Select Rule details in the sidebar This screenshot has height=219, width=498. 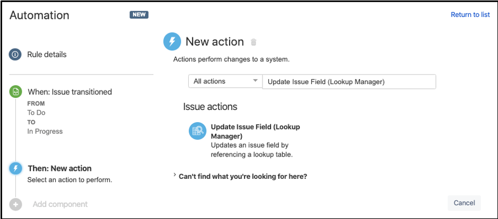click(x=47, y=54)
